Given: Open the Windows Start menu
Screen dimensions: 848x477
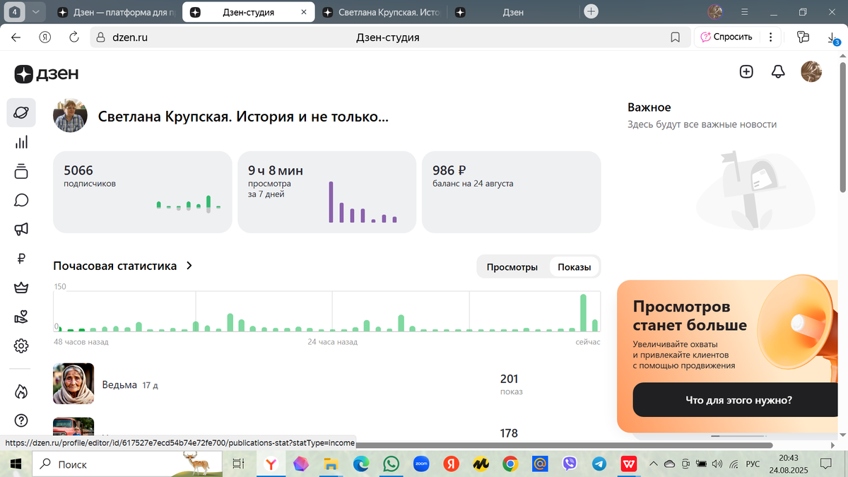Looking at the screenshot, I should (16, 464).
